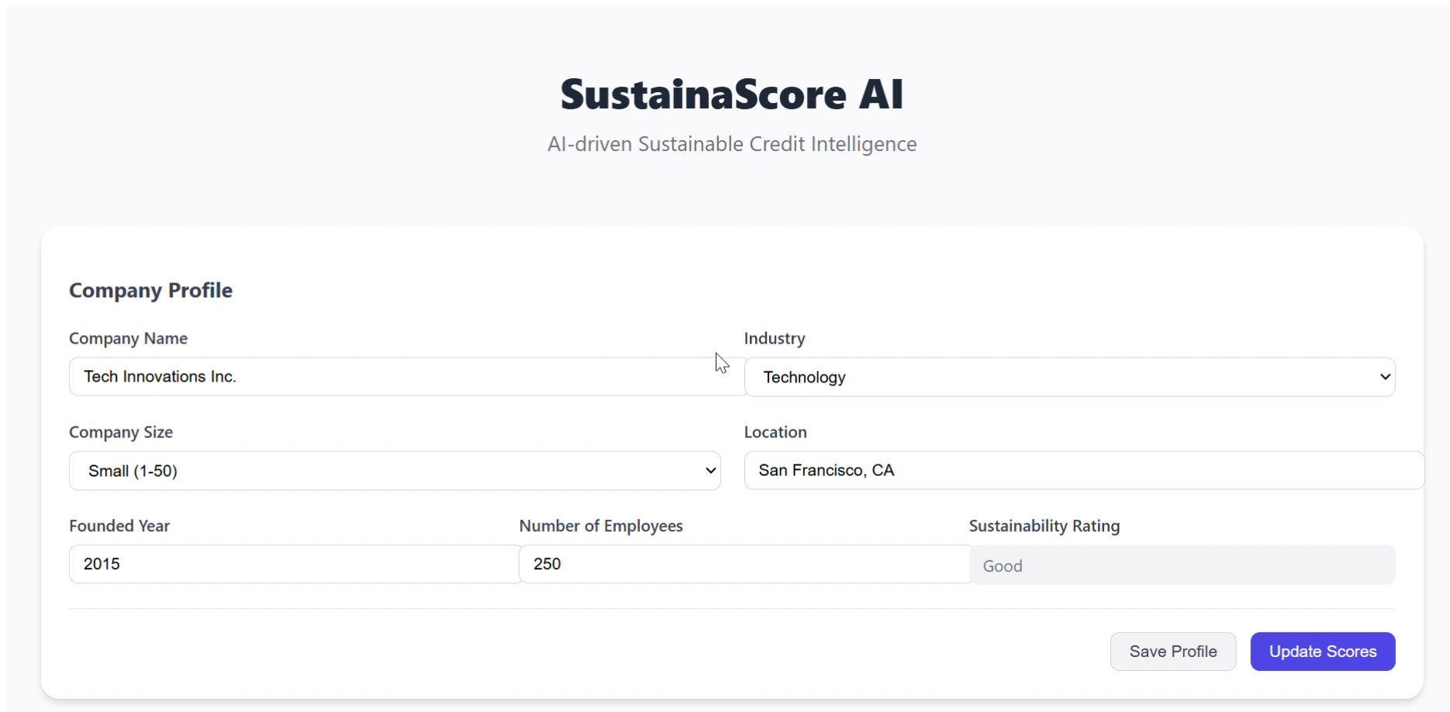Click the Sustainability Rating field showing Good

point(1182,566)
